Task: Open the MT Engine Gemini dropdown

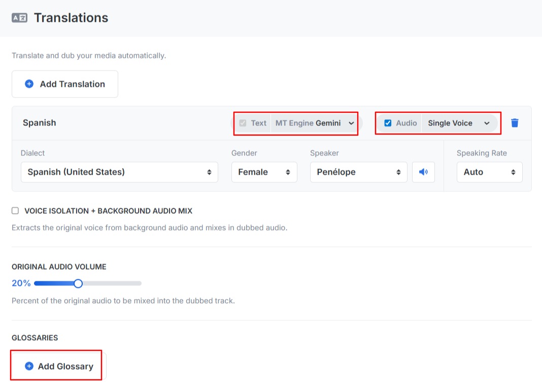Action: point(315,123)
